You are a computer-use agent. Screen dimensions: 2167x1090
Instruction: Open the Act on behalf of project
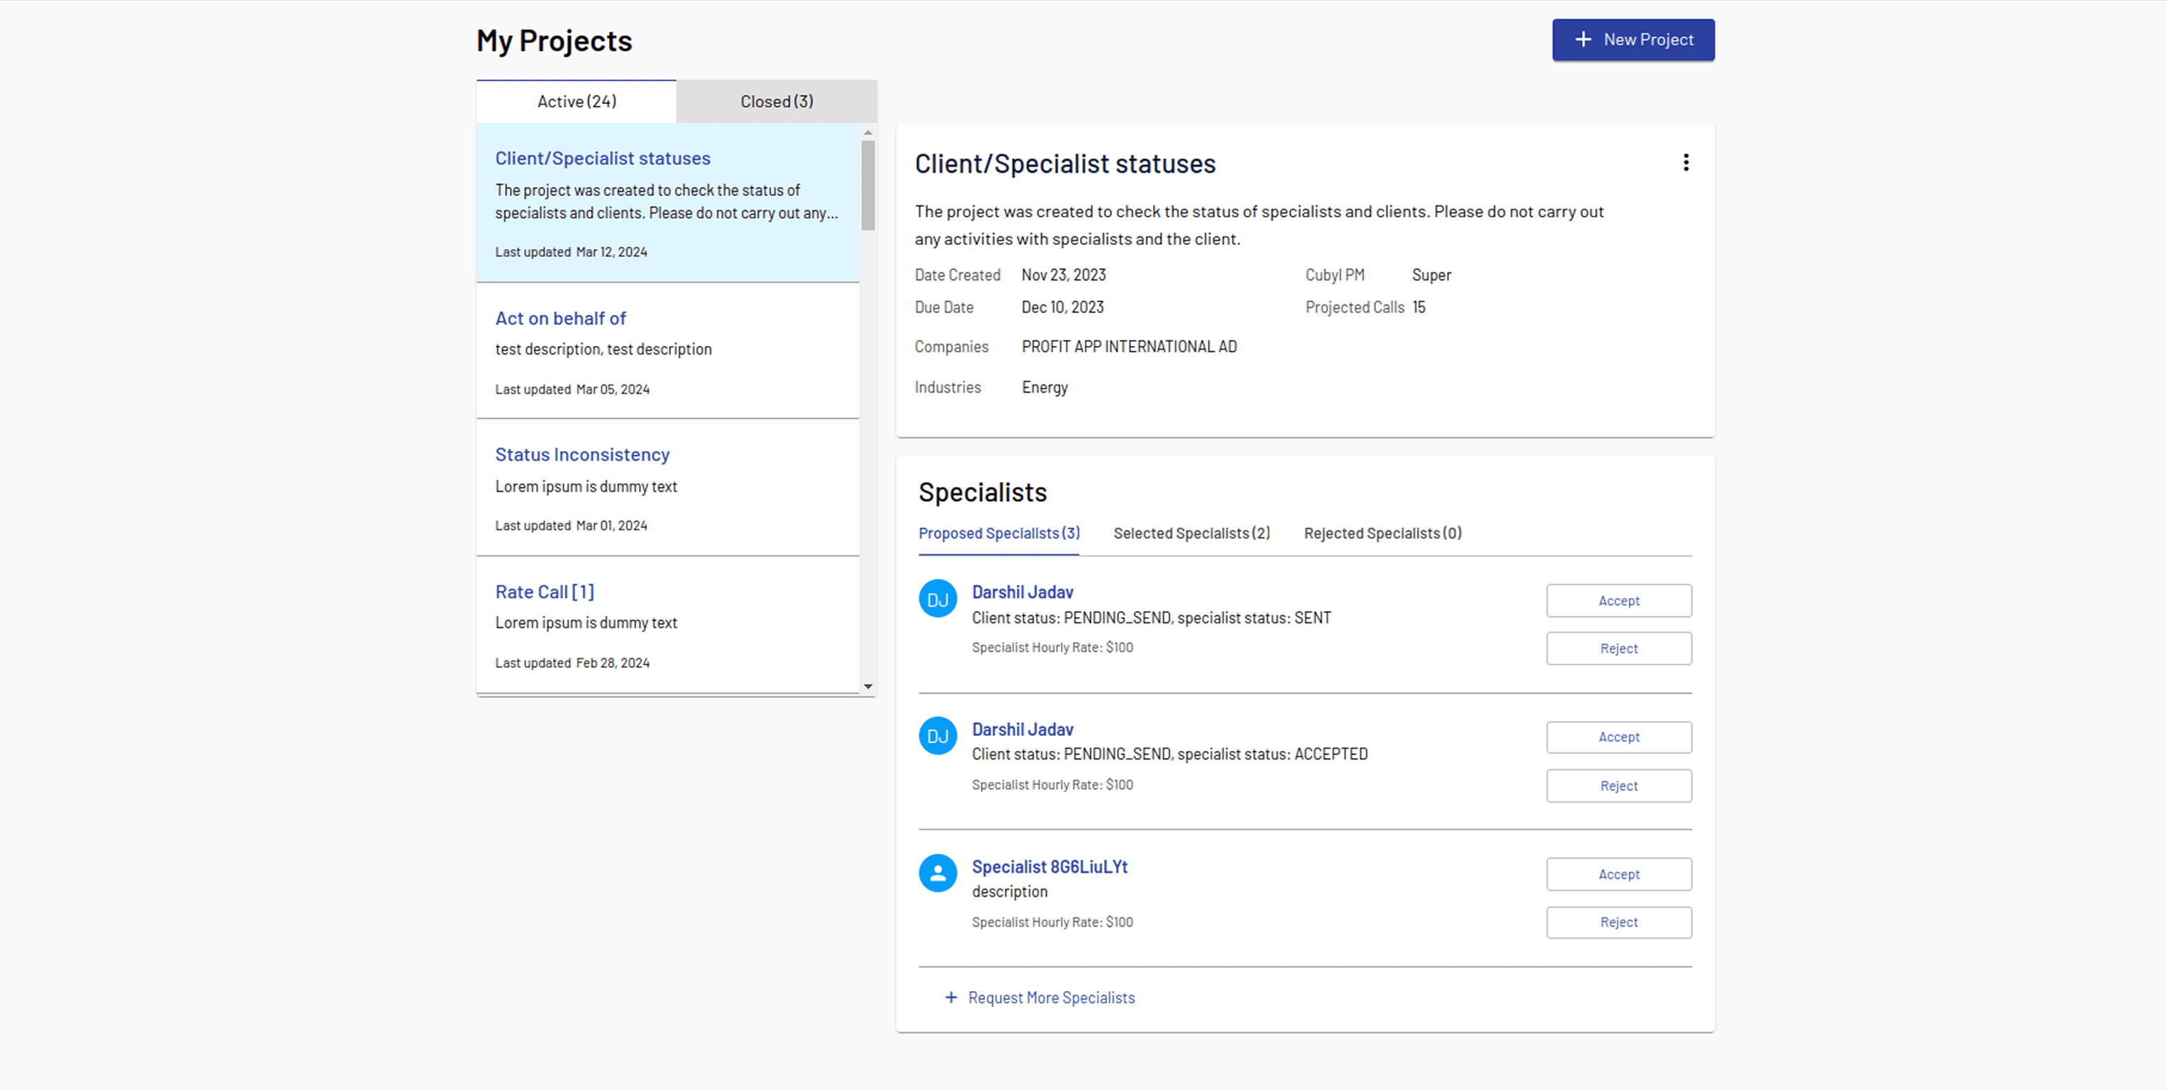click(x=668, y=351)
